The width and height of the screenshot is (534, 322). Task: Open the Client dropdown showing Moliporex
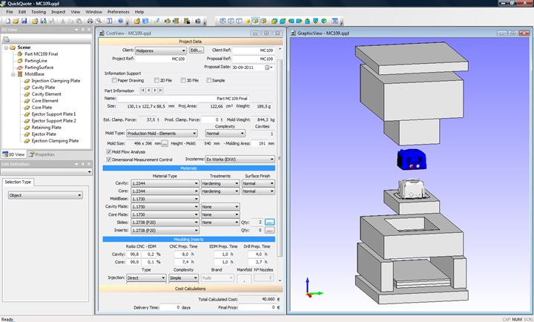[161, 50]
